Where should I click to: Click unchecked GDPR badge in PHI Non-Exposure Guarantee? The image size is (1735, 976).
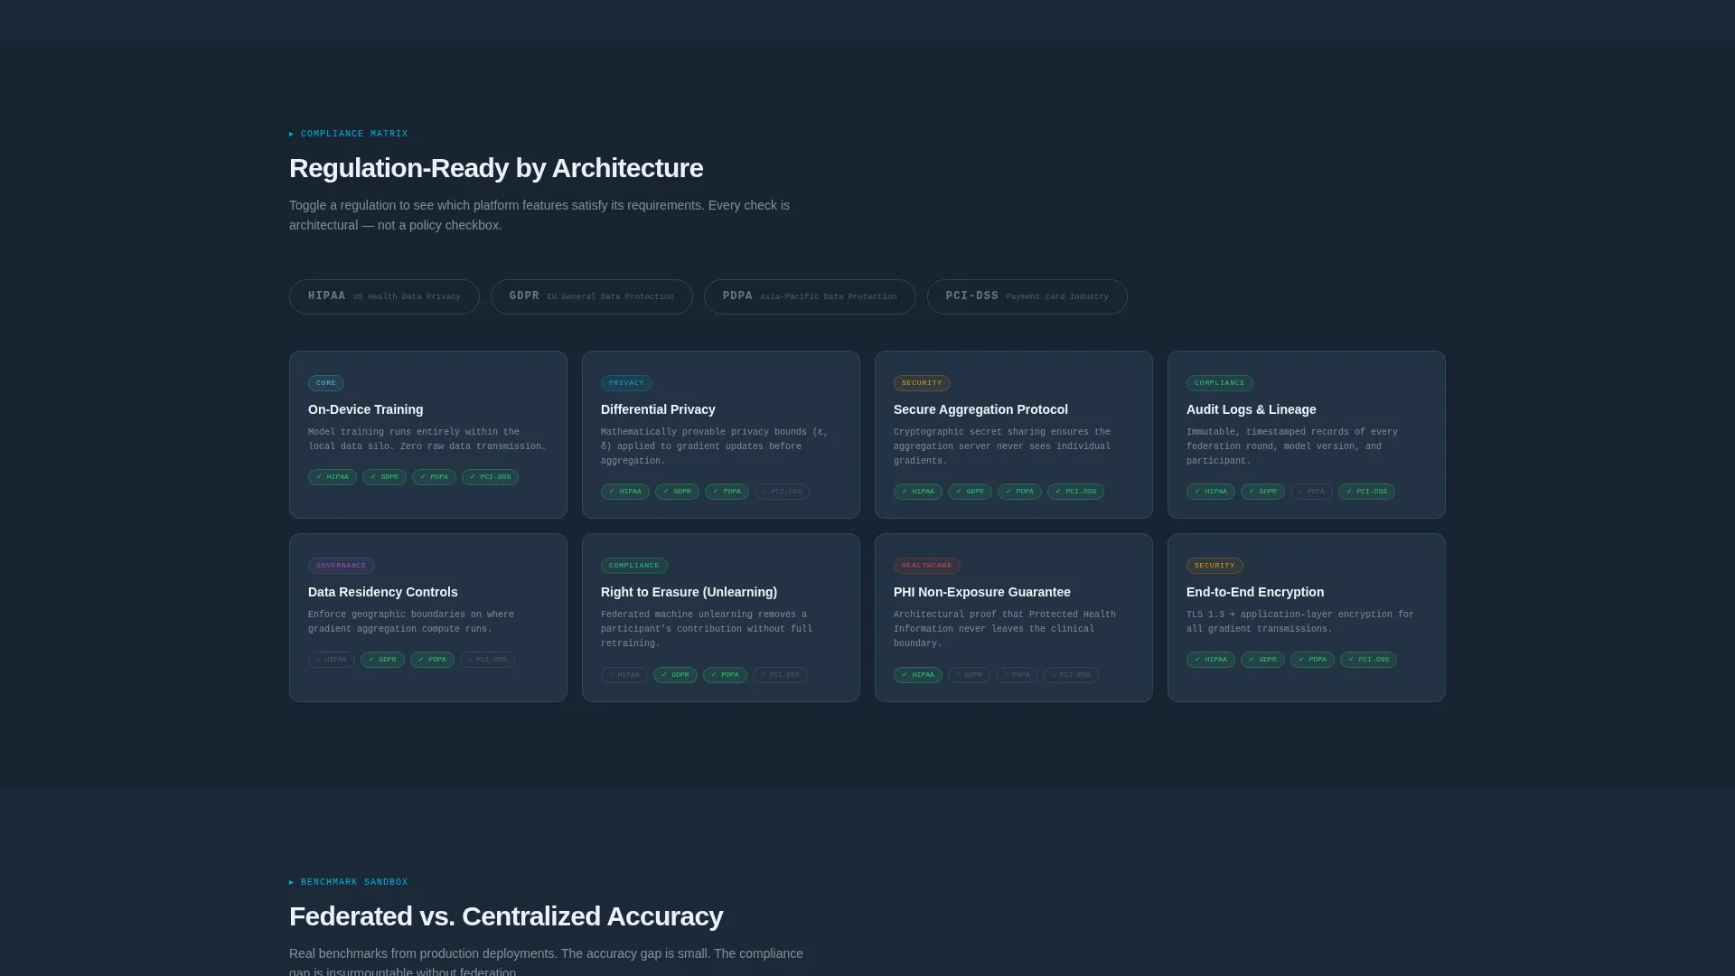[x=969, y=675]
